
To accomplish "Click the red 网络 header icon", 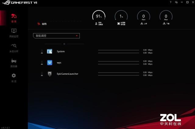I will tap(39, 24).
